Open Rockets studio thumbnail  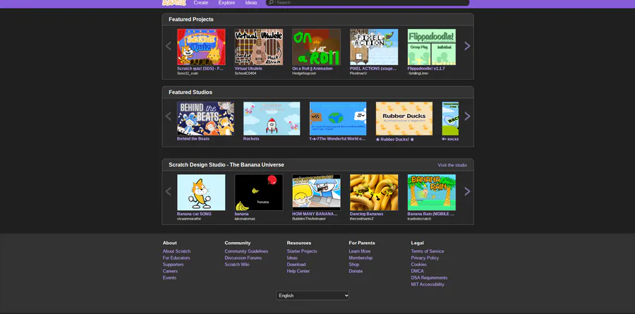pos(272,119)
